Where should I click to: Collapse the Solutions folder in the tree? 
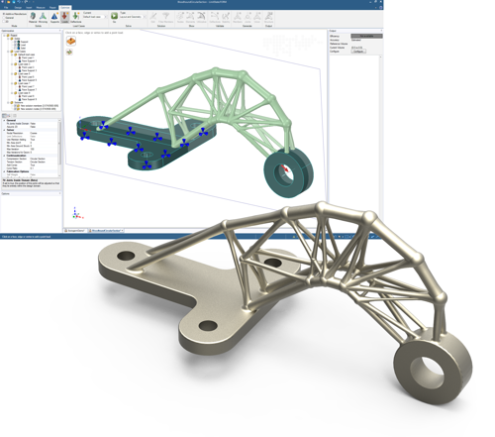pyautogui.click(x=8, y=102)
